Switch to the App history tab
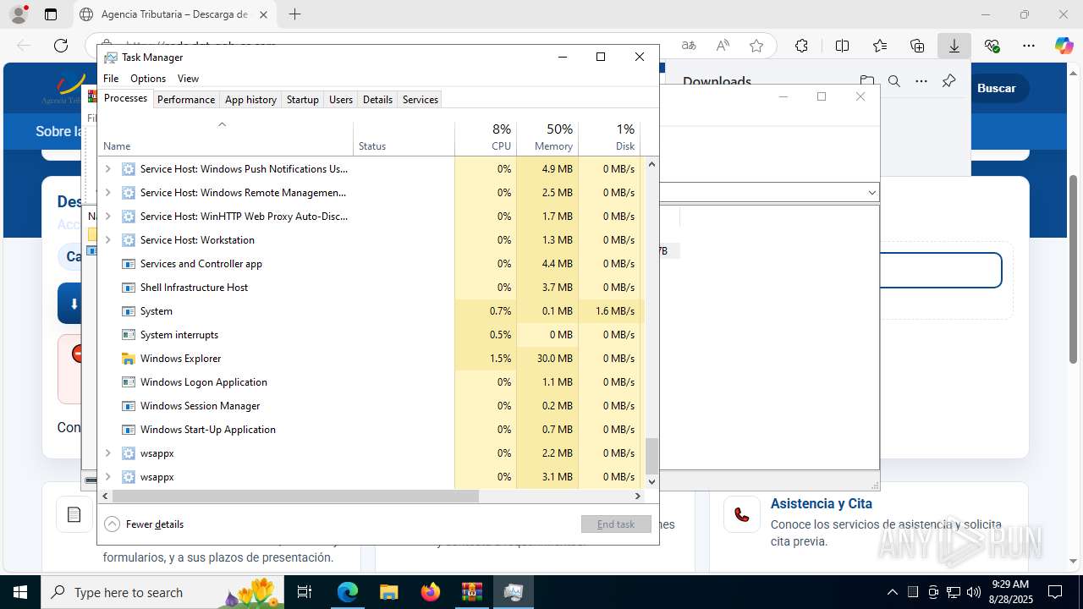This screenshot has width=1083, height=609. click(x=250, y=100)
